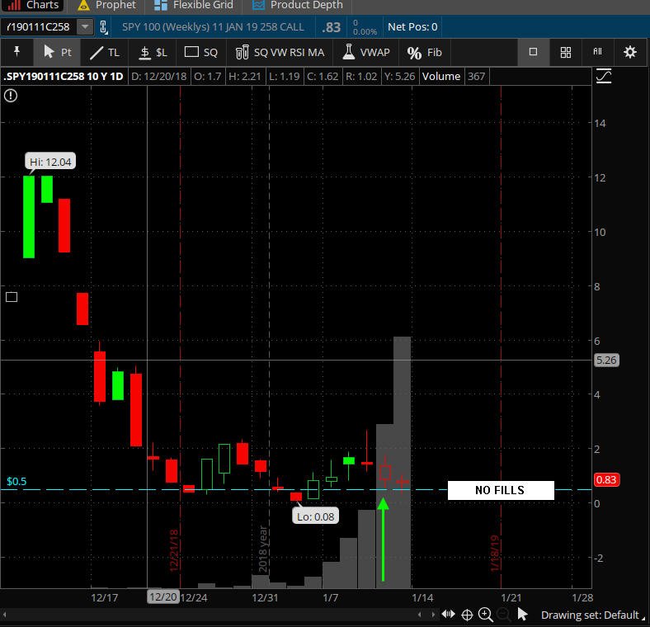Choose the $L price level tool
The height and width of the screenshot is (627, 650).
click(x=153, y=52)
